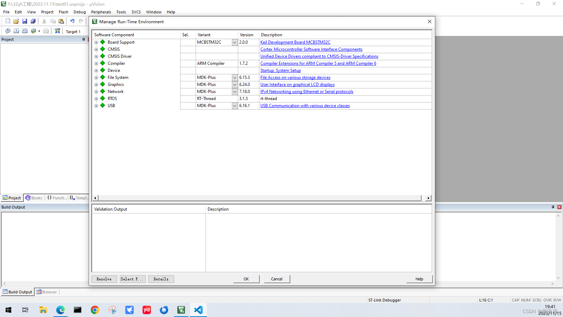Switch to the Functions tab
The width and height of the screenshot is (563, 317).
pyautogui.click(x=57, y=198)
